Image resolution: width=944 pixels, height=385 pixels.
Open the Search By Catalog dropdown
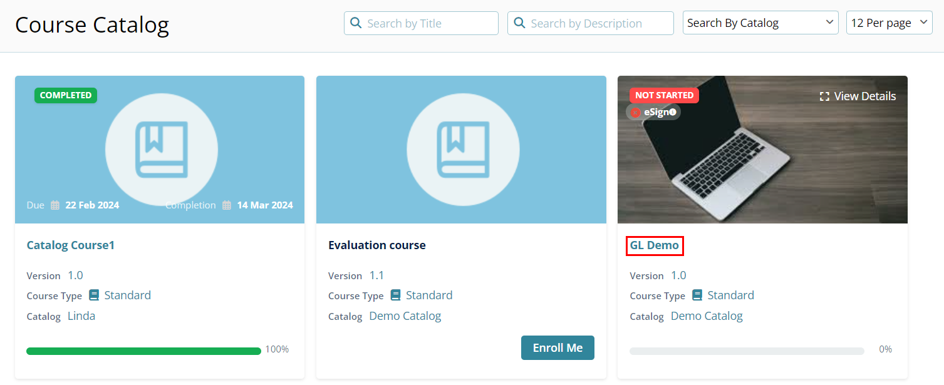pyautogui.click(x=760, y=23)
